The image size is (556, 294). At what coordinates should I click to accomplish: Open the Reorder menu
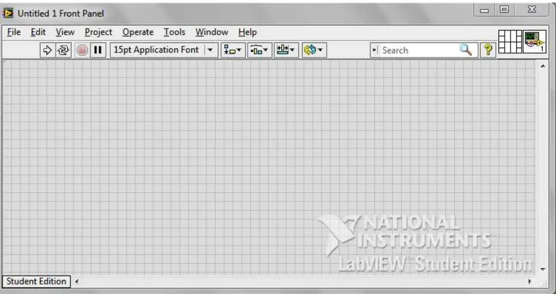(x=314, y=50)
